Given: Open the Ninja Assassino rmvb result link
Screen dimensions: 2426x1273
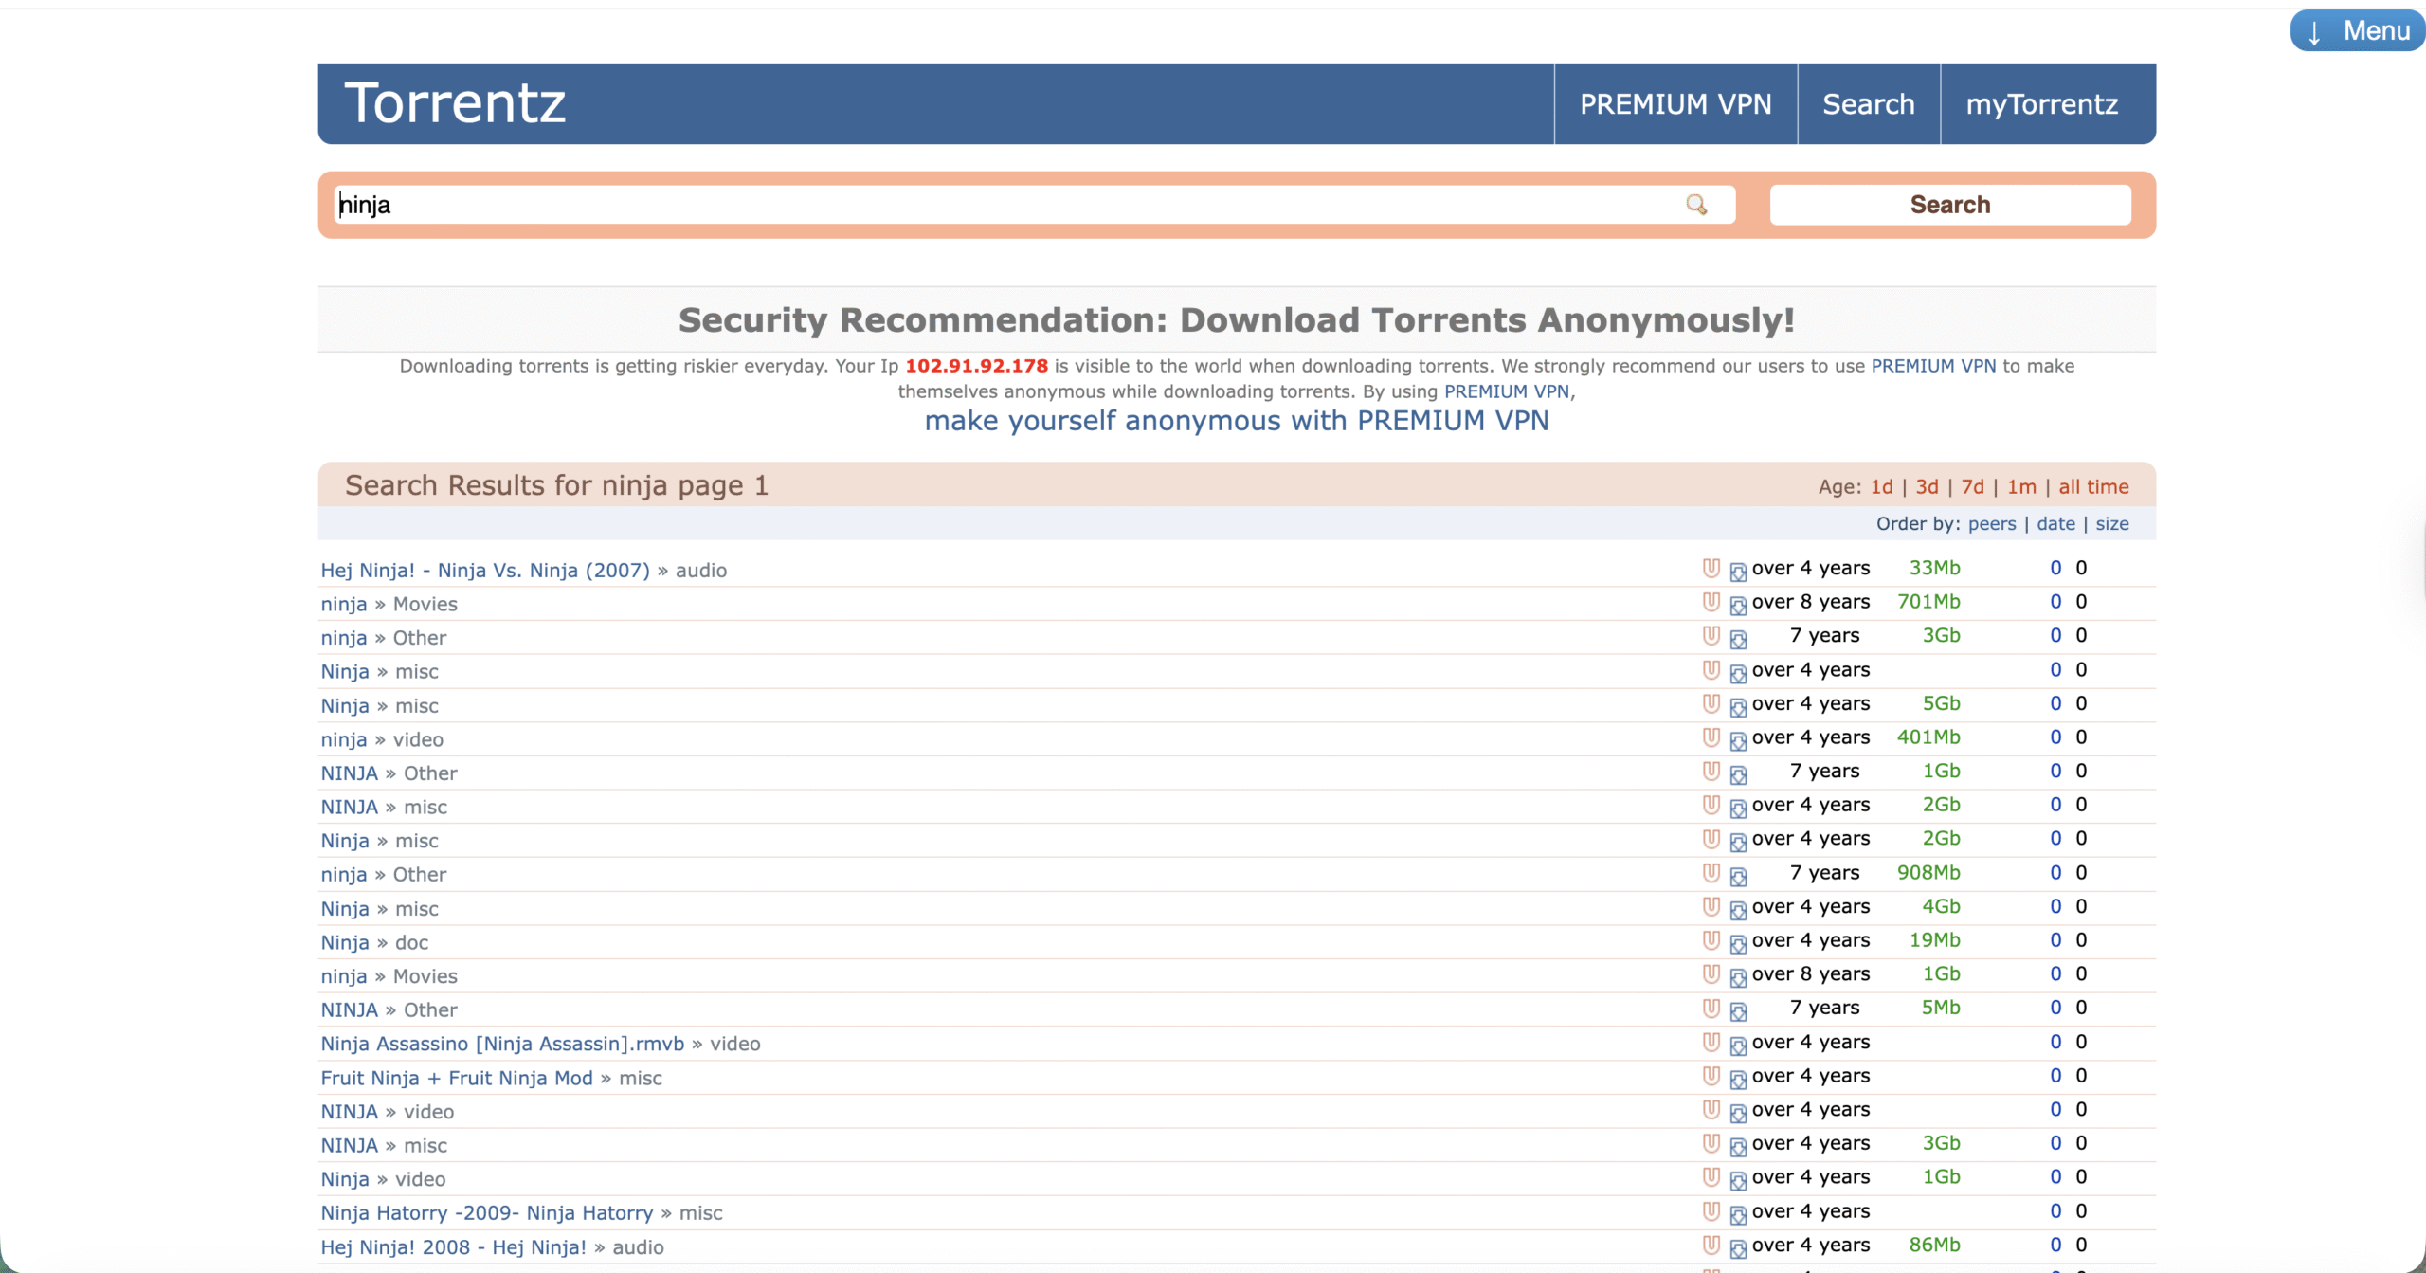Looking at the screenshot, I should coord(502,1044).
